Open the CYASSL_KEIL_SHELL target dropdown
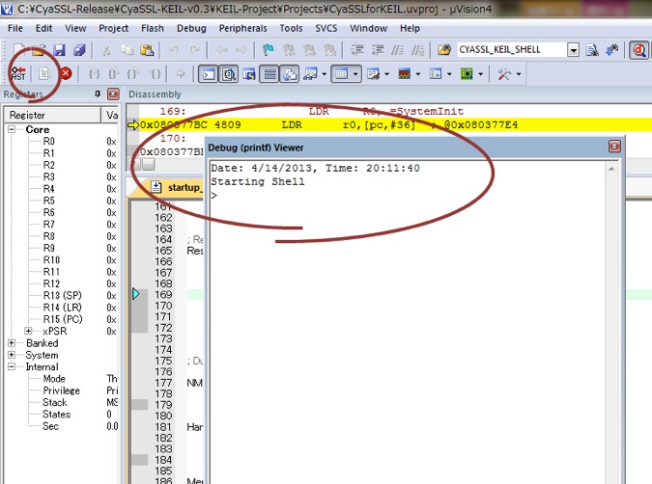652x484 pixels. 574,50
